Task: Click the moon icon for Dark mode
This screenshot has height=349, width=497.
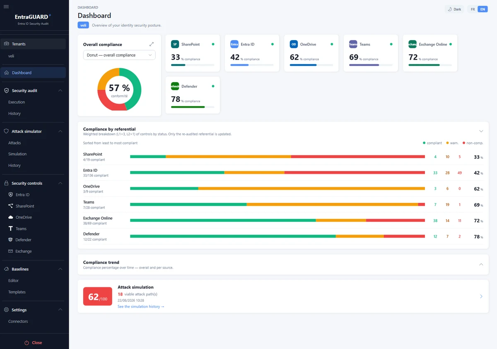Action: [450, 9]
